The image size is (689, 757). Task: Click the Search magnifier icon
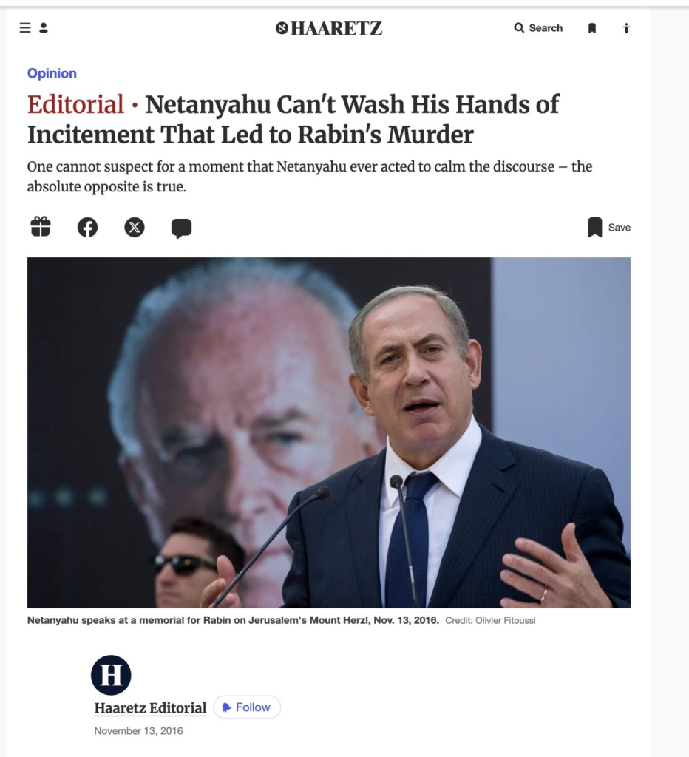519,28
